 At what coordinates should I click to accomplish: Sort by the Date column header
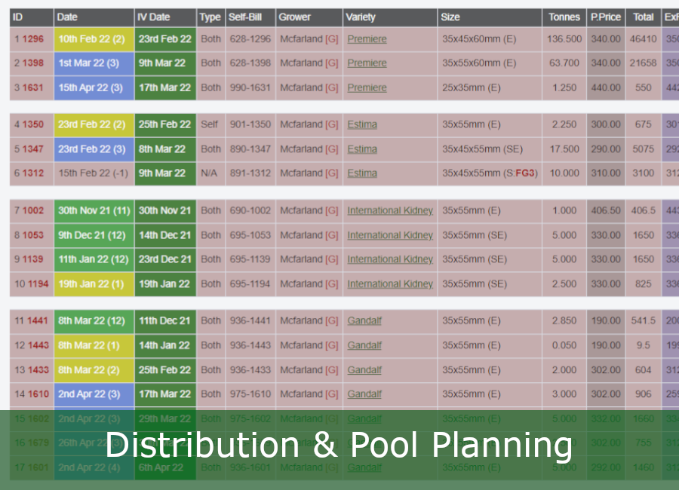click(68, 17)
